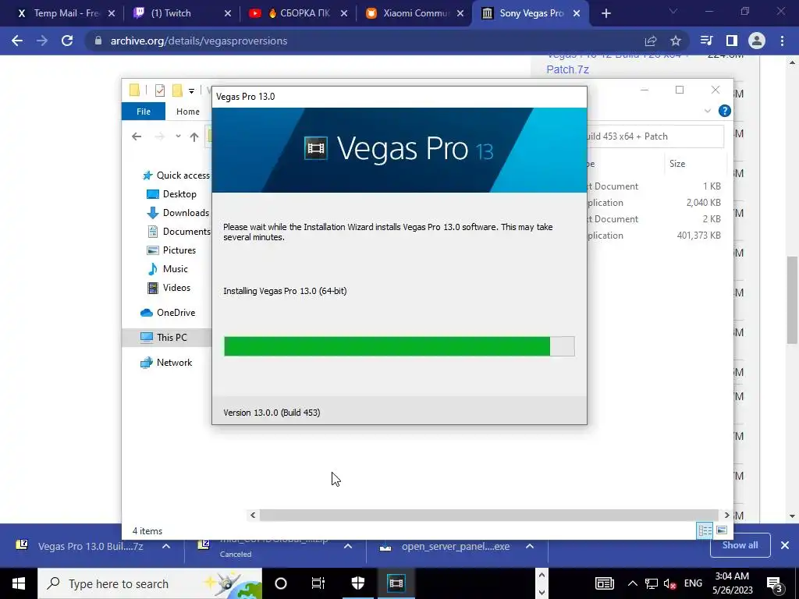Click the taskbar search box
Screen dimensions: 799x599
150,583
